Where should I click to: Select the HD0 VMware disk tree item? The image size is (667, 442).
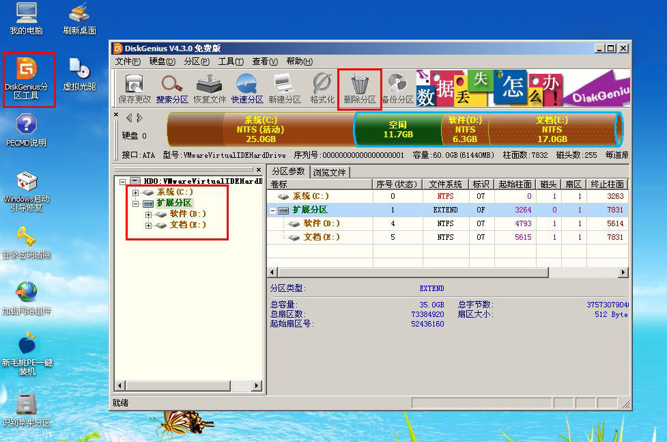pyautogui.click(x=203, y=181)
